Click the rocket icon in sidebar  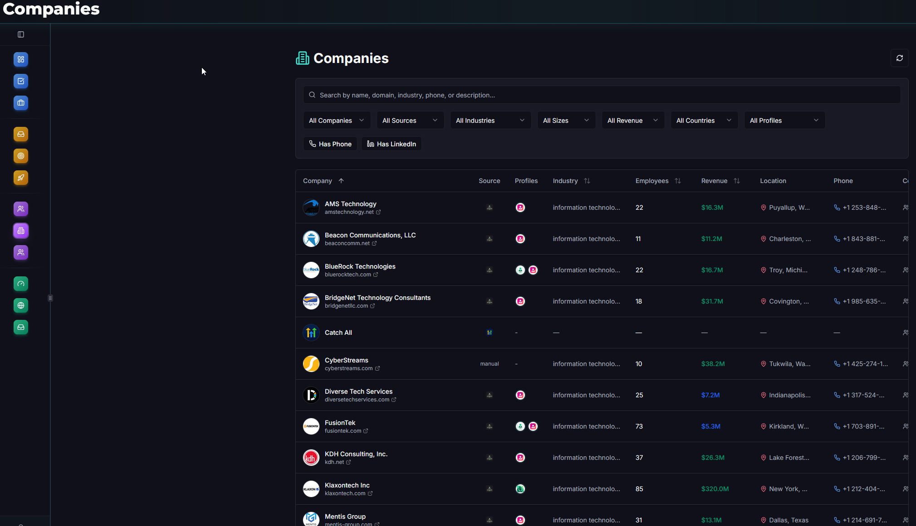[21, 178]
